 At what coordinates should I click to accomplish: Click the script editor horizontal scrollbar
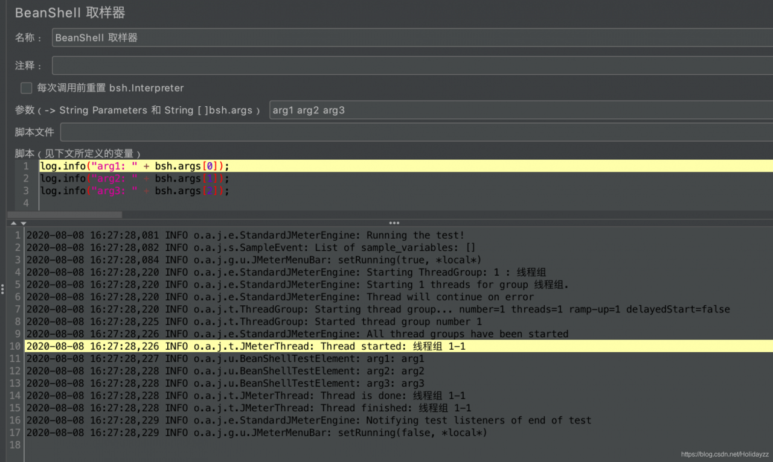(x=65, y=215)
